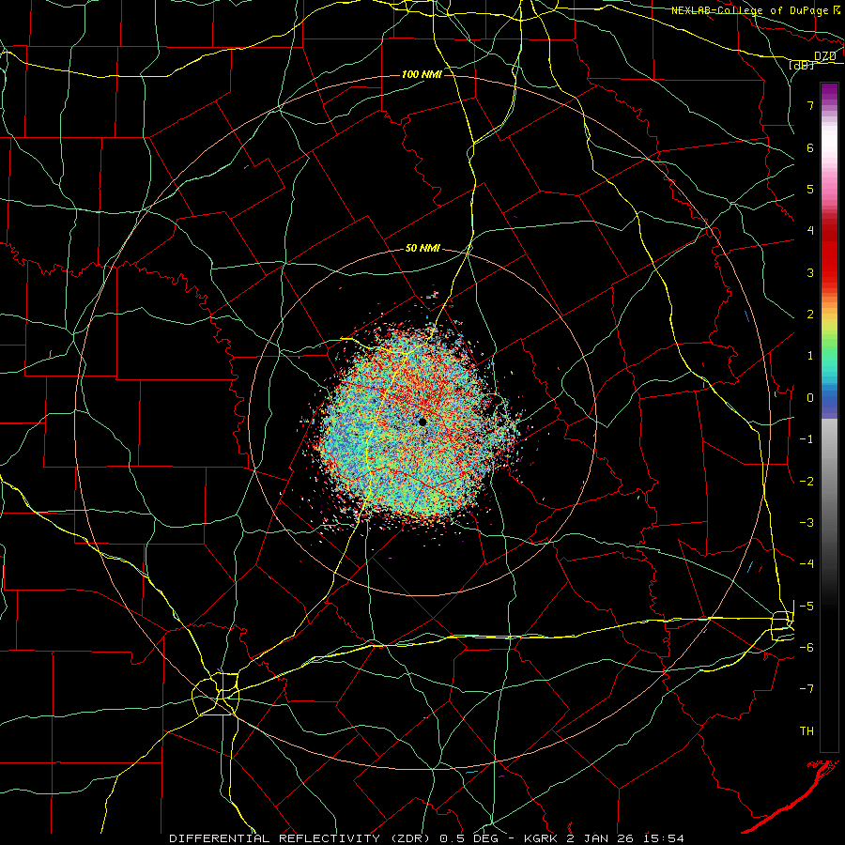This screenshot has width=845, height=845.
Task: Click the "TH" threshold label on the scale
Action: pyautogui.click(x=807, y=731)
